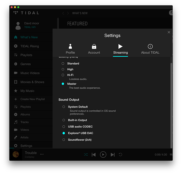The image size is (182, 174).
Task: Toggle shuffle playback
Action: click(x=86, y=155)
